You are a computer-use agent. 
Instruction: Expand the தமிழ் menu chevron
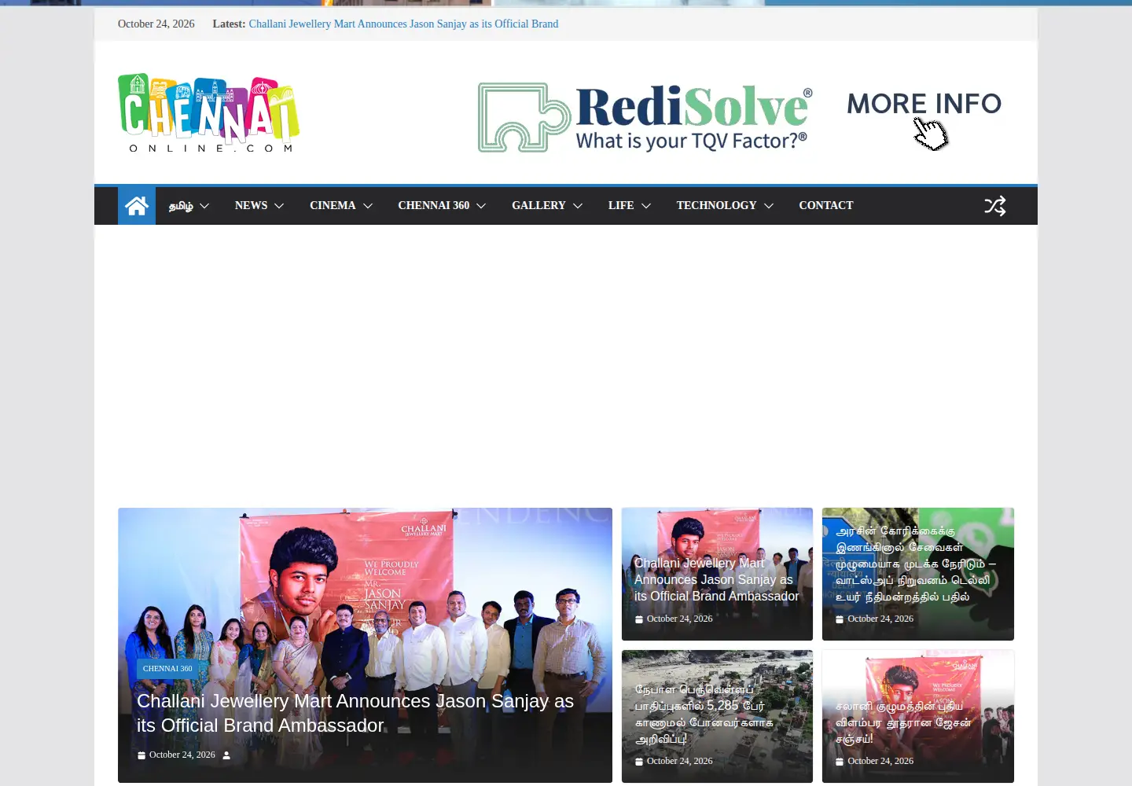pos(204,206)
